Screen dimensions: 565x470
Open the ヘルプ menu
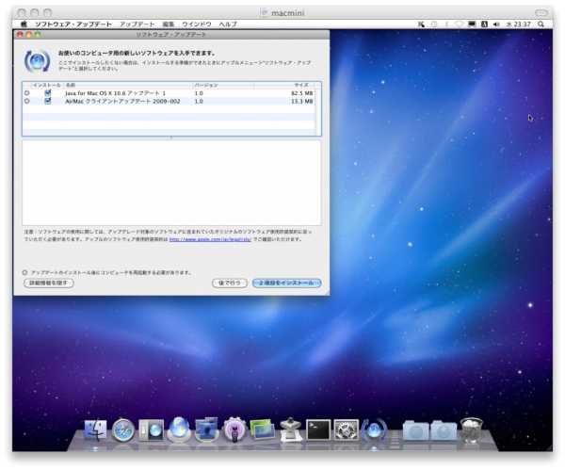click(228, 24)
